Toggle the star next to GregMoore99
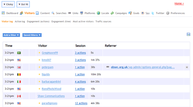The width and height of the screenshot is (193, 107). [x=39, y=53]
